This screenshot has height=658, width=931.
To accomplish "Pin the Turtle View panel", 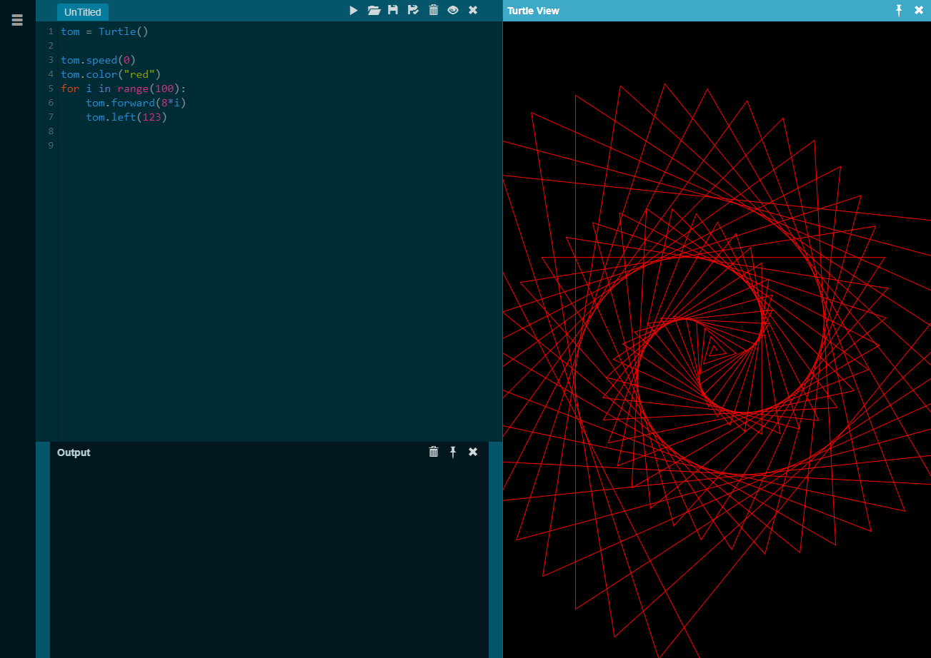I will 899,10.
